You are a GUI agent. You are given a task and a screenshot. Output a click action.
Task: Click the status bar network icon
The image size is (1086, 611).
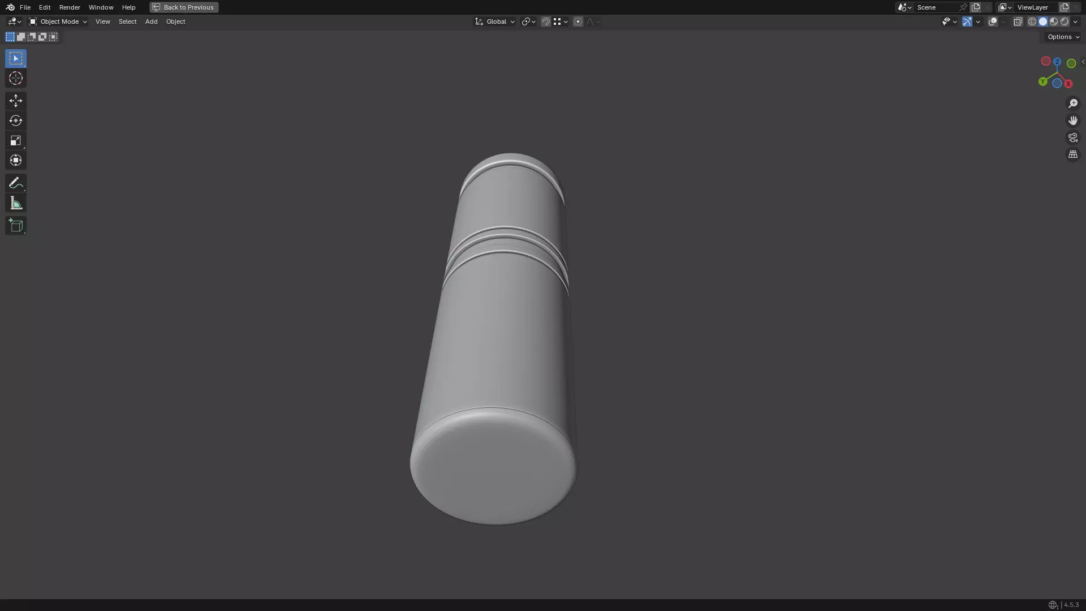tap(1053, 605)
